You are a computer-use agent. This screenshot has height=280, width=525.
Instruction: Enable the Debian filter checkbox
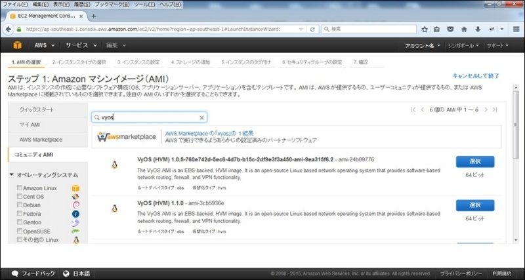[18, 205]
